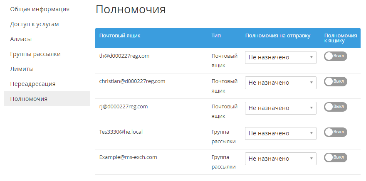Expand send permission dropdown for Tes3330@he.local

pos(281,133)
